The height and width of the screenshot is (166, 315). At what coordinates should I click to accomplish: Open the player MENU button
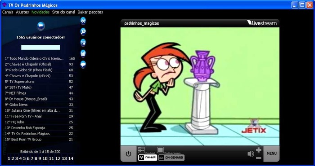272,153
